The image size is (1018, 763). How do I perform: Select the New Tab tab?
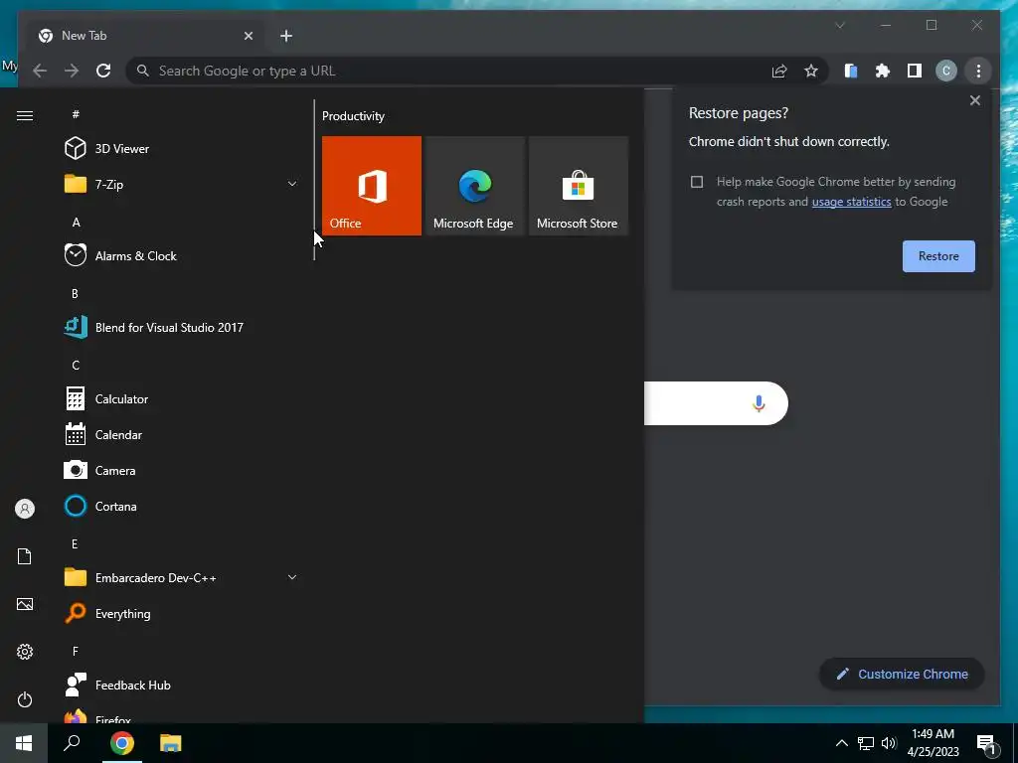coord(145,36)
